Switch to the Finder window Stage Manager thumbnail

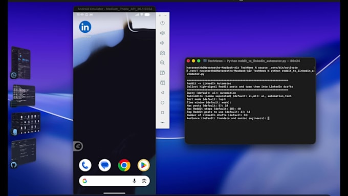(x=26, y=123)
